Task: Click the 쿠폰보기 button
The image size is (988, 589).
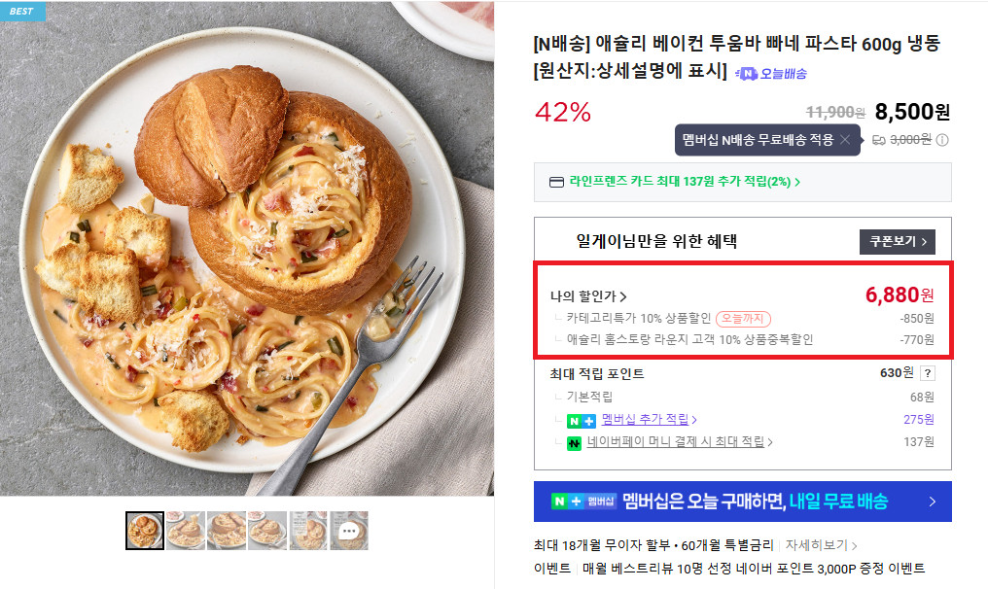Action: point(897,241)
